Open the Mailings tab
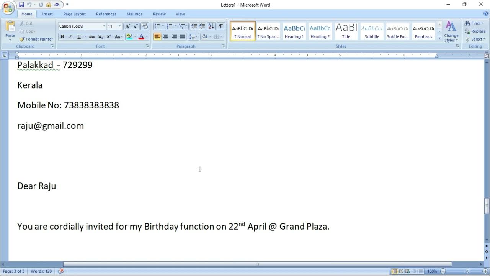 point(134,14)
